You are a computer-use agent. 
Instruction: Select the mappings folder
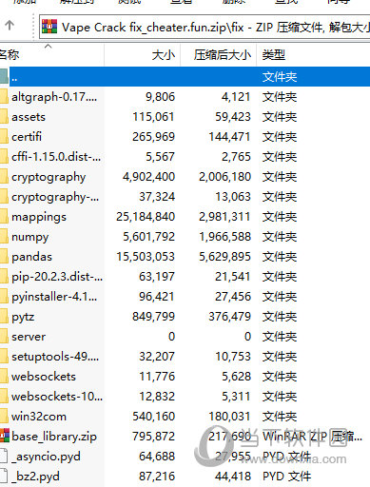[39, 217]
